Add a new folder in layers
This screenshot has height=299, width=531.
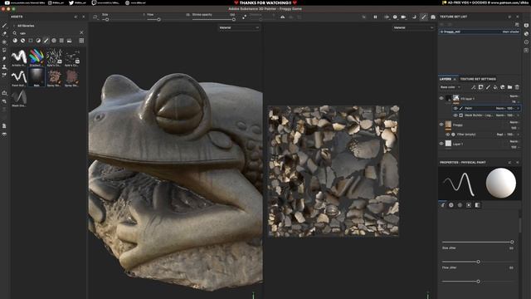point(509,87)
